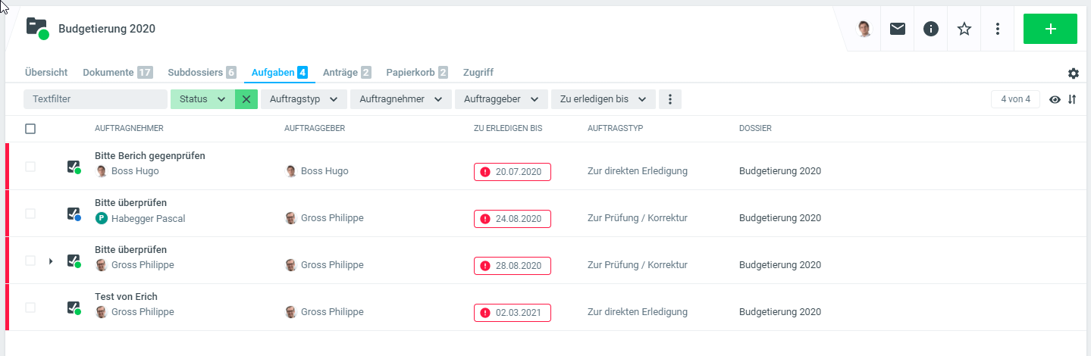
Task: Click the green plus add button
Action: tap(1050, 29)
